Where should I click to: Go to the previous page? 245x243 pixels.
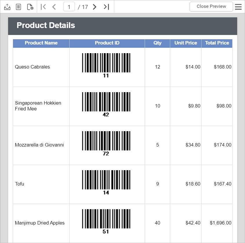[54, 6]
